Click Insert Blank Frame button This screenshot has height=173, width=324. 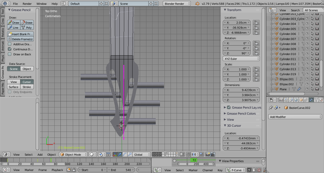pos(20,34)
